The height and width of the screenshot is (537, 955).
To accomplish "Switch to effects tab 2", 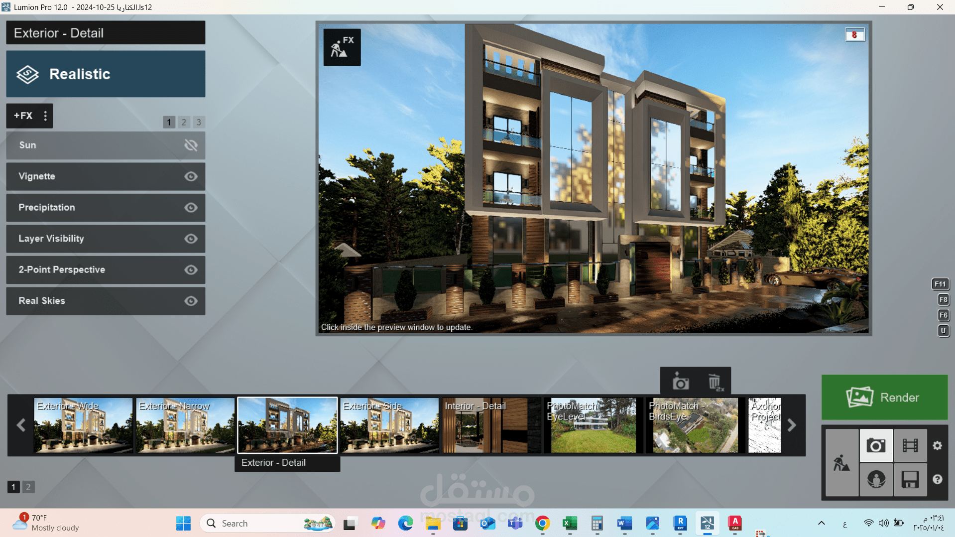I will coord(184,122).
